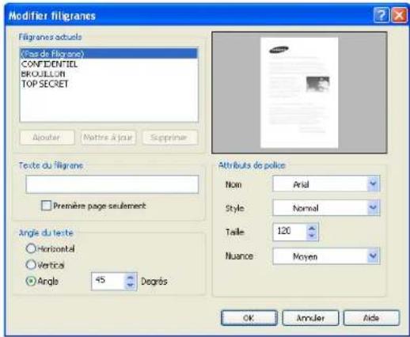
Task: Click the Annuler button
Action: [x=310, y=318]
